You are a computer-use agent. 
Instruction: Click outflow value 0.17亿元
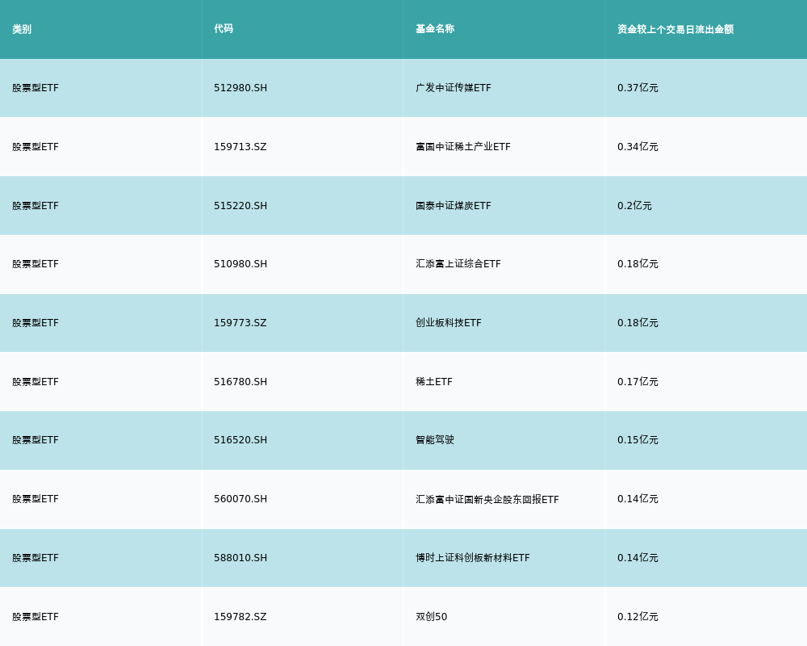(x=638, y=382)
